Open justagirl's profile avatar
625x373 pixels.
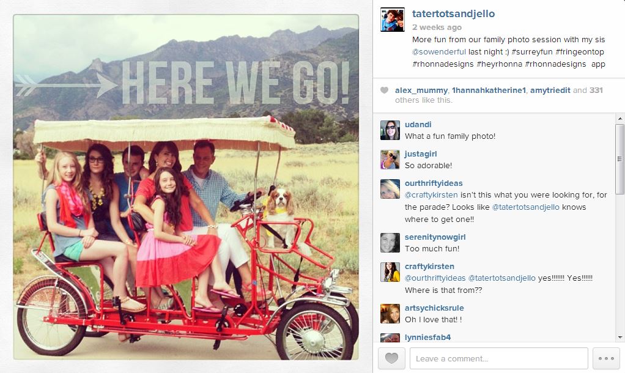pyautogui.click(x=390, y=160)
